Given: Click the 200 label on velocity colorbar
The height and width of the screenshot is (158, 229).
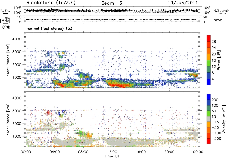Looking at the screenshot, I should tap(215, 100).
